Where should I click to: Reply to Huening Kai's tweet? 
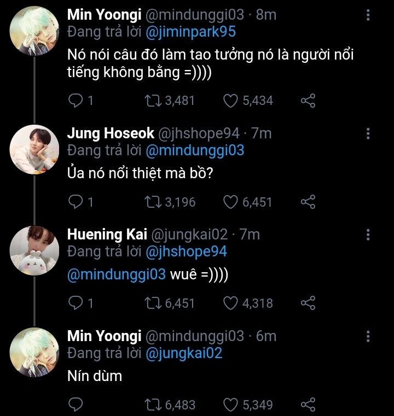click(76, 303)
